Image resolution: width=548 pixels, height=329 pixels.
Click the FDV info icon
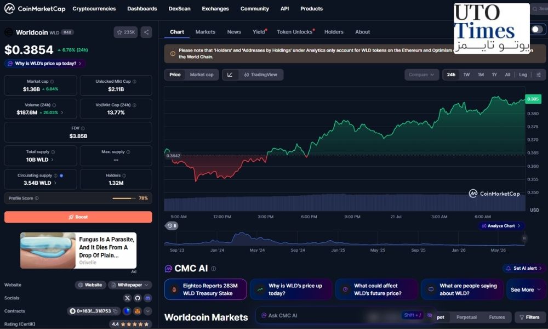tap(83, 128)
